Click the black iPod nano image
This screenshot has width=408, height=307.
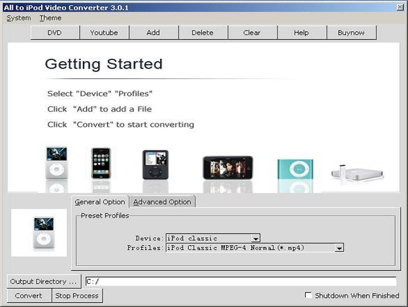(x=155, y=165)
